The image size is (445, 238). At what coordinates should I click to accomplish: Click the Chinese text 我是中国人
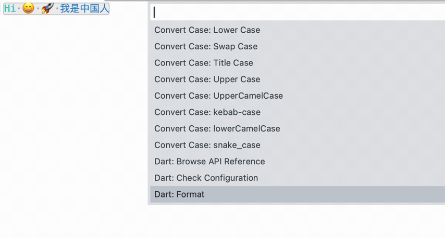(x=84, y=8)
